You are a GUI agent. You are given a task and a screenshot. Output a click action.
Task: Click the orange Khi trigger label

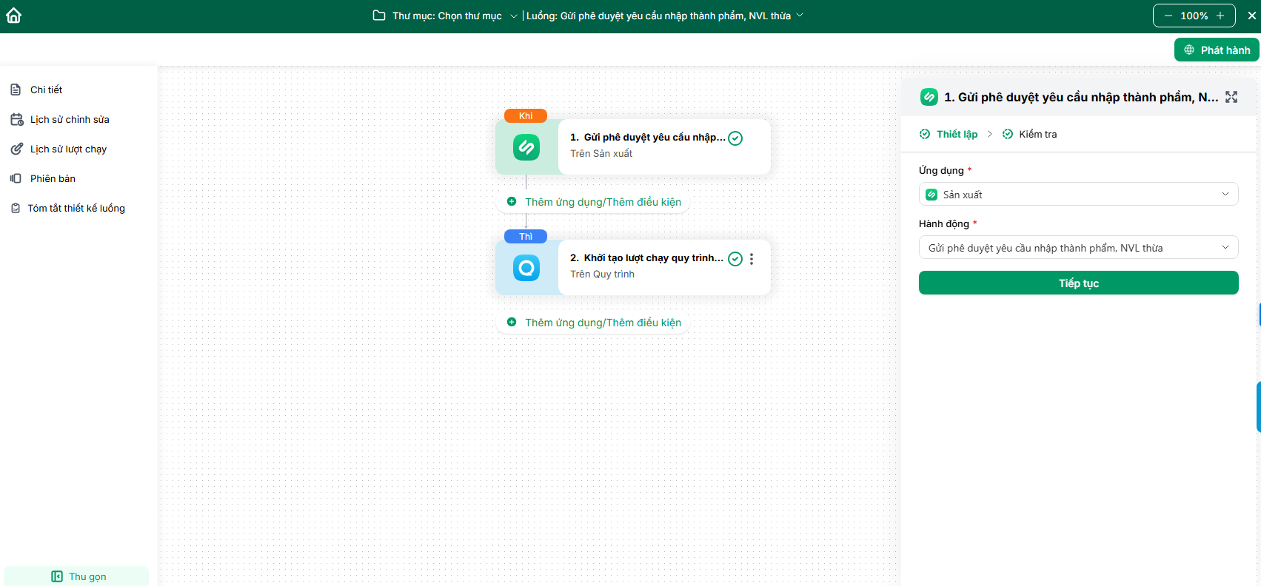(526, 115)
